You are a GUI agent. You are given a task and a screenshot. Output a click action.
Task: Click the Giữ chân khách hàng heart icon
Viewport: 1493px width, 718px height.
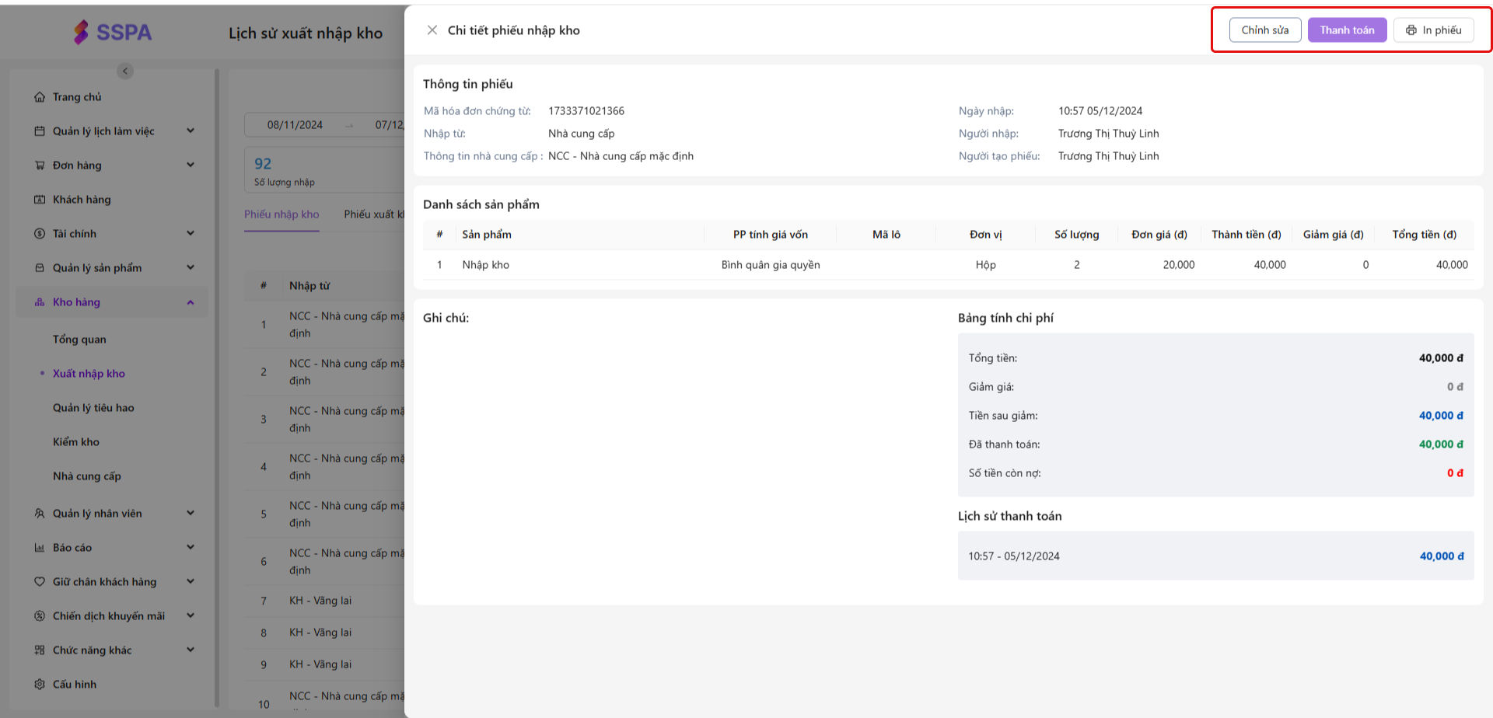coord(40,582)
